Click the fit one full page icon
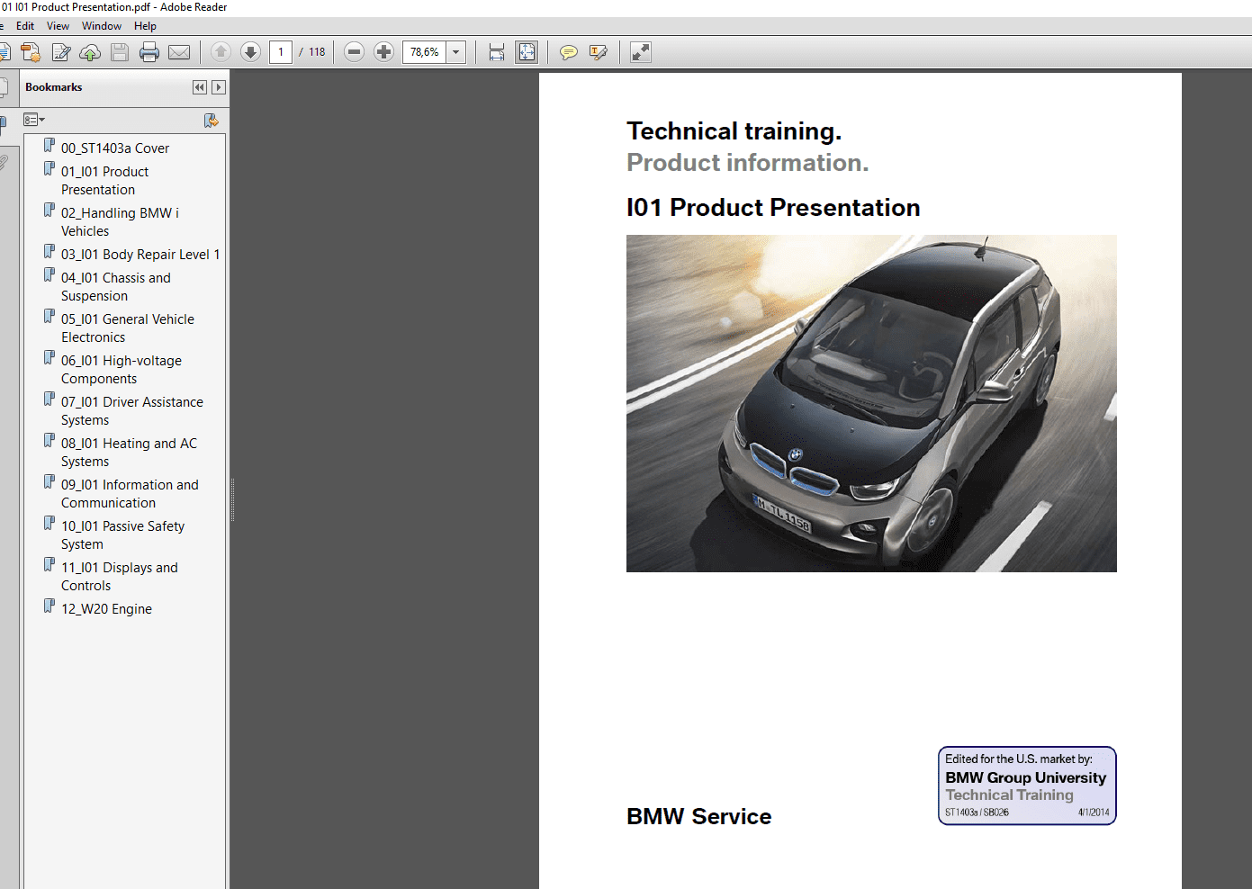 coord(527,52)
